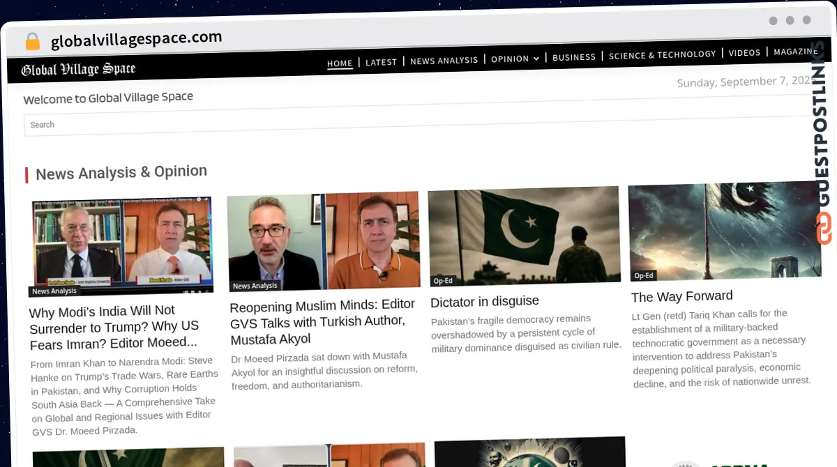Screen dimensions: 837x467
Task: Open headline Reopening Muslim Minds
Action: (322, 322)
